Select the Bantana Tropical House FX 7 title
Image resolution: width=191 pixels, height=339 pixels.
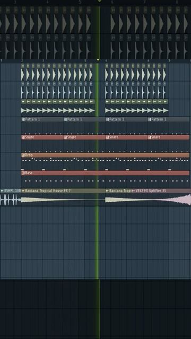pos(48,191)
